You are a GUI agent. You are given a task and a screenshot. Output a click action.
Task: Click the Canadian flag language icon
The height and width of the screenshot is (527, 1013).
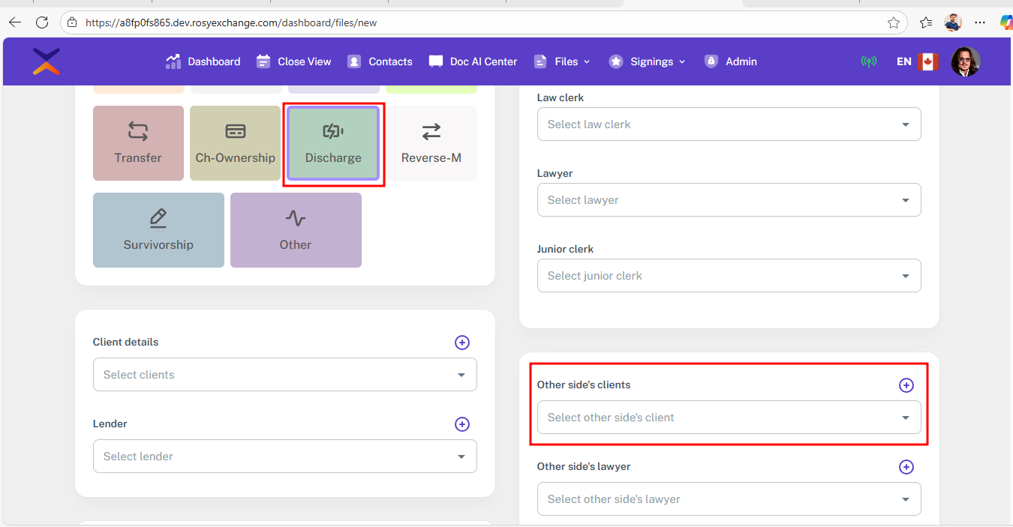(928, 61)
